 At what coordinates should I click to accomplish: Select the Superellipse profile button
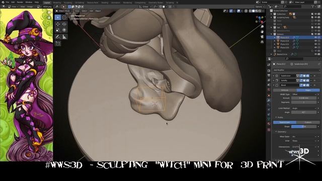tap(285, 122)
